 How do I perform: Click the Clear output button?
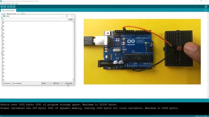[x=69, y=83]
